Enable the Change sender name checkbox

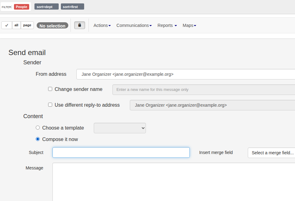click(50, 89)
